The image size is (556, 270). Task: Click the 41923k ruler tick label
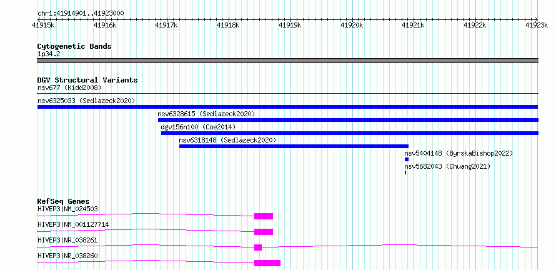pos(537,25)
